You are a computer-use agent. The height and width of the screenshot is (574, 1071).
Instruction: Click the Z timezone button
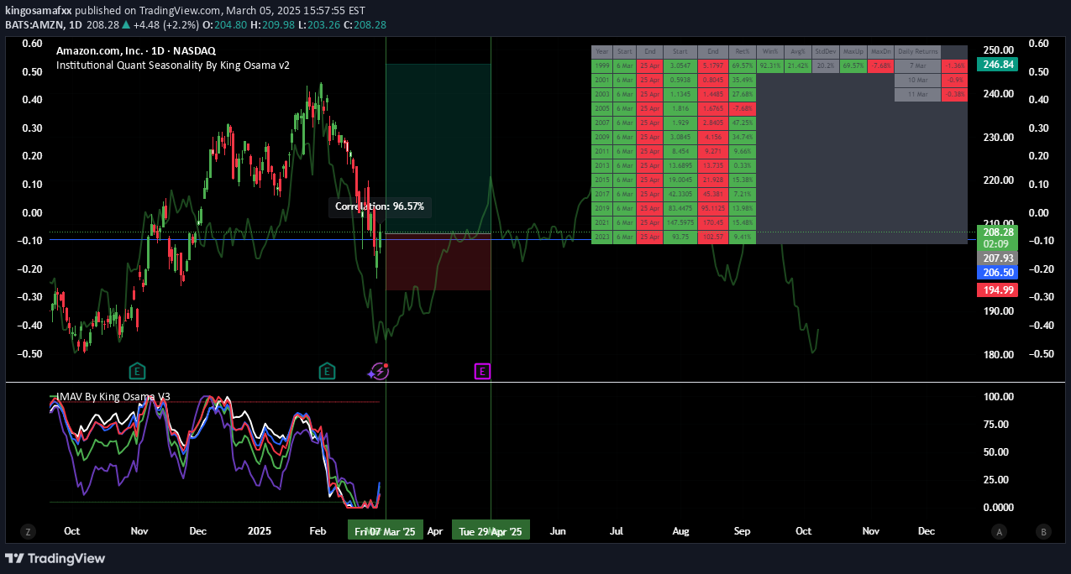[28, 531]
